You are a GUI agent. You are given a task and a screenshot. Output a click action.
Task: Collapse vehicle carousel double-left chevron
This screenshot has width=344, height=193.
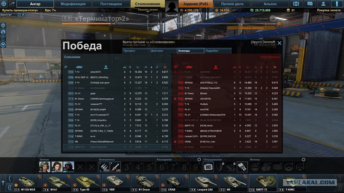[x=10, y=188]
